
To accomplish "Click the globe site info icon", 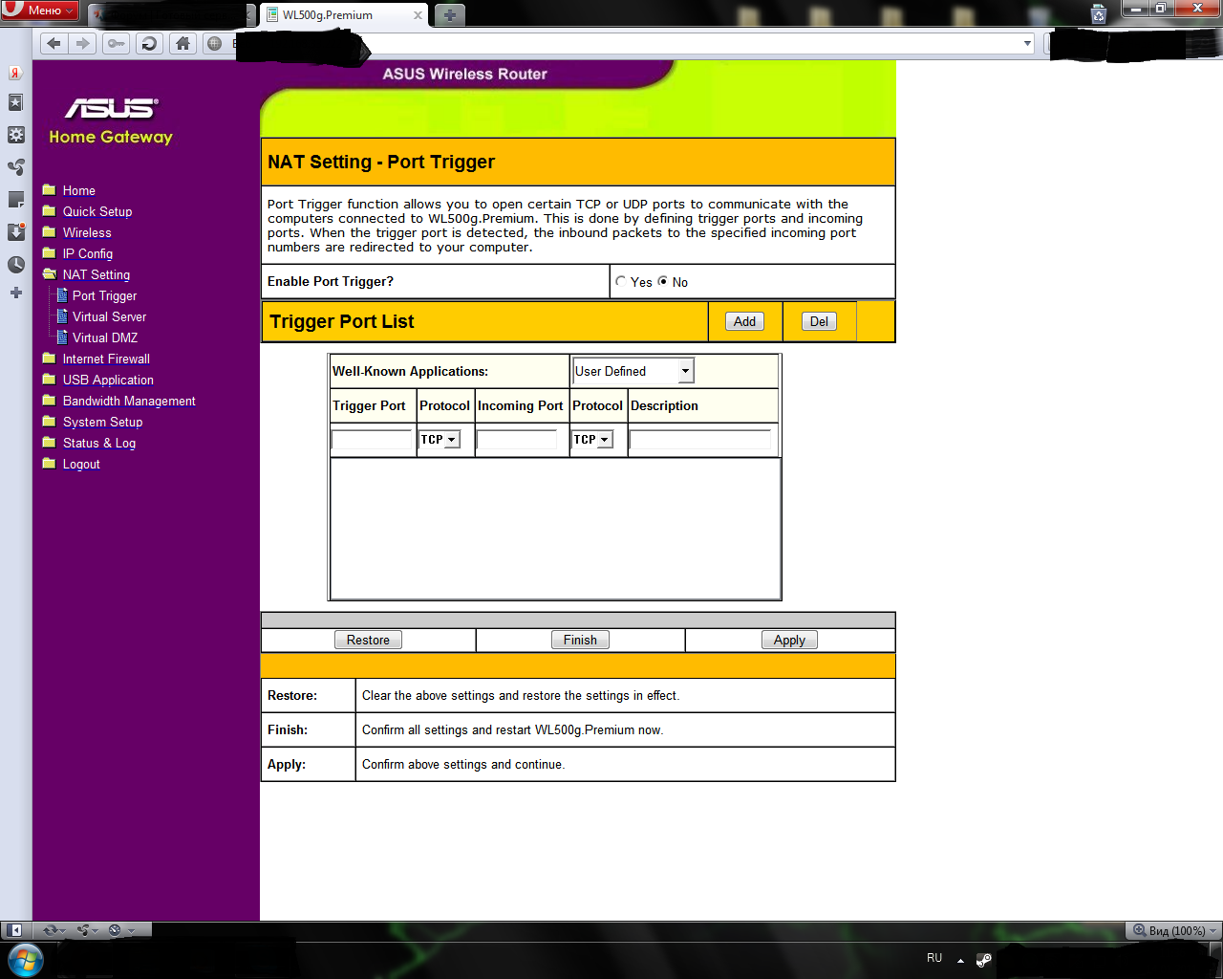I will tap(215, 43).
